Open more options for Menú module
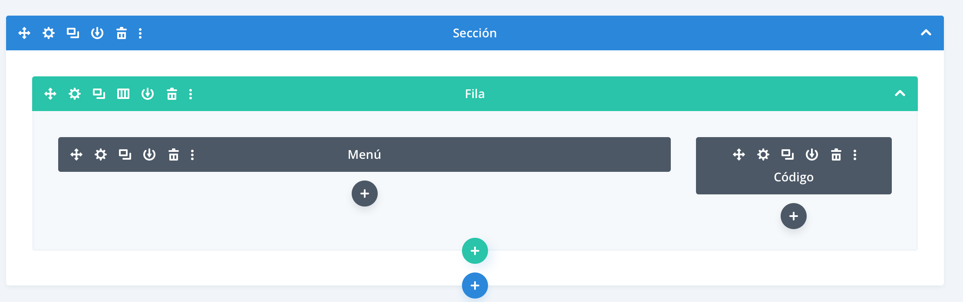The image size is (963, 302). tap(192, 155)
